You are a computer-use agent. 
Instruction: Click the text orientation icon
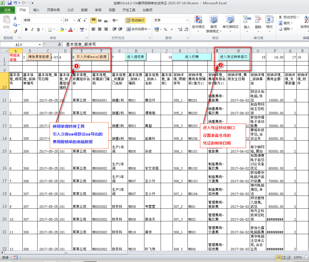pyautogui.click(x=115, y=20)
